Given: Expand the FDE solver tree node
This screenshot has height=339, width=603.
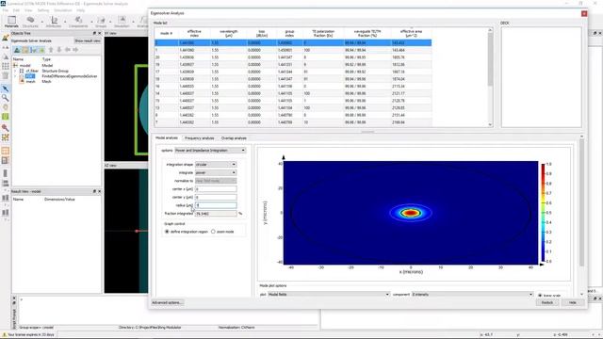Looking at the screenshot, I should 15,76.
